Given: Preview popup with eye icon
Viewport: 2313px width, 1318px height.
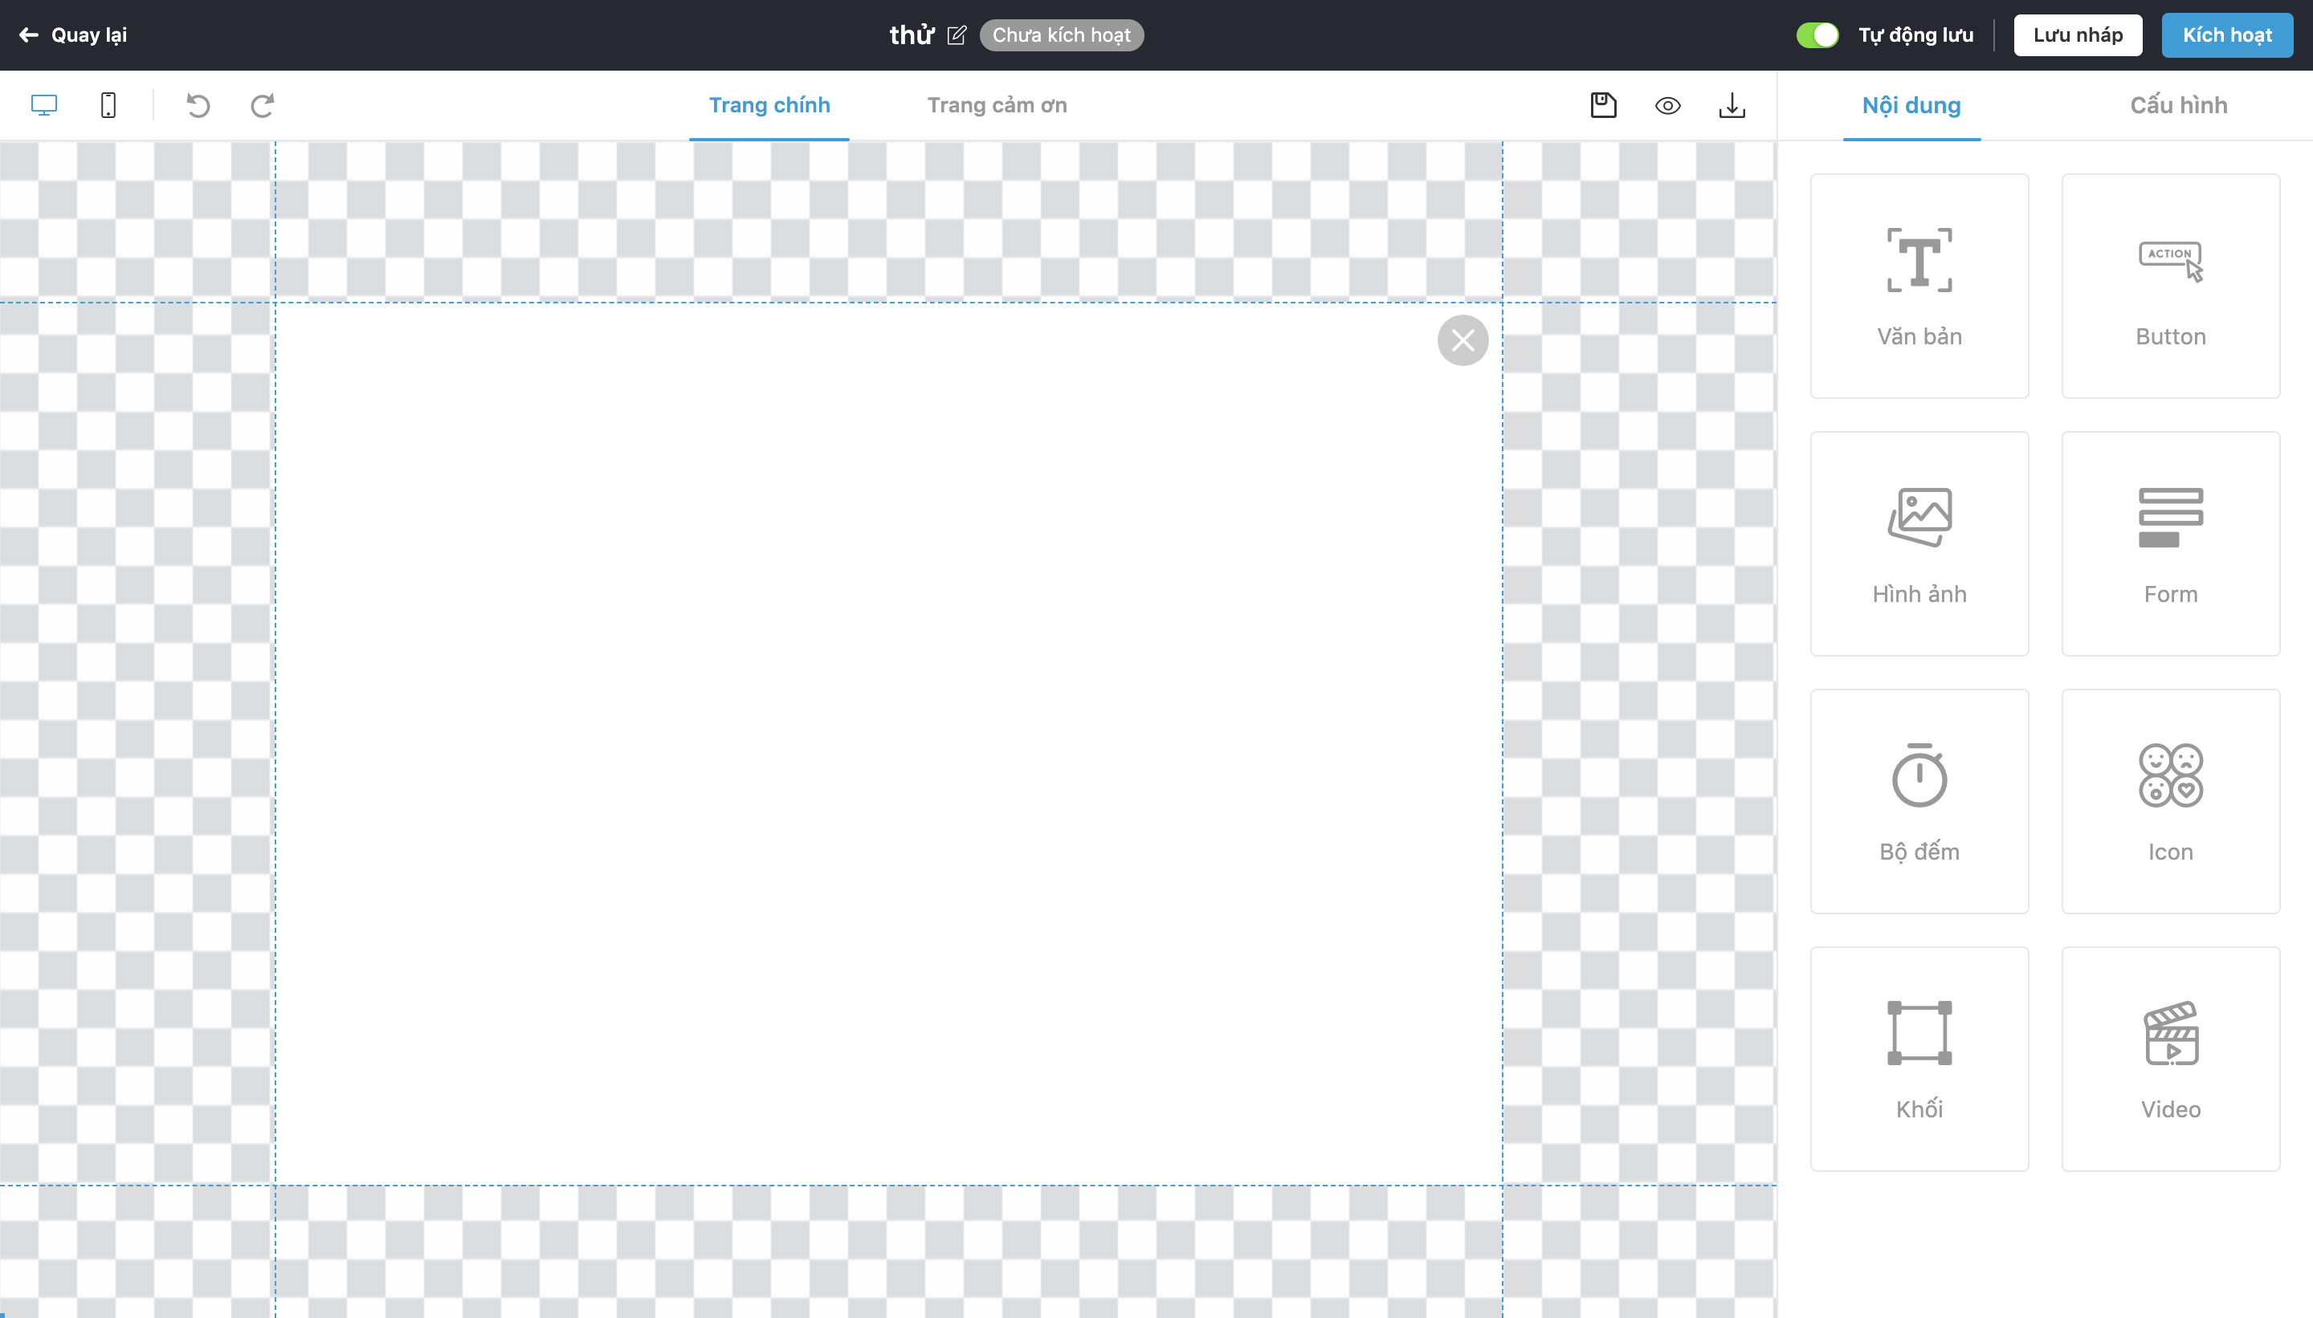Looking at the screenshot, I should coord(1667,105).
